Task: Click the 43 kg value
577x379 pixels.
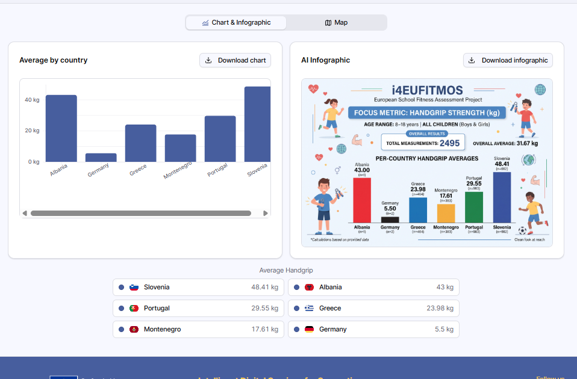Action: pos(445,287)
